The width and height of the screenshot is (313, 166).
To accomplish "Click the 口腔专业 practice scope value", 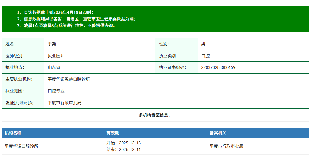I will point(56,91).
